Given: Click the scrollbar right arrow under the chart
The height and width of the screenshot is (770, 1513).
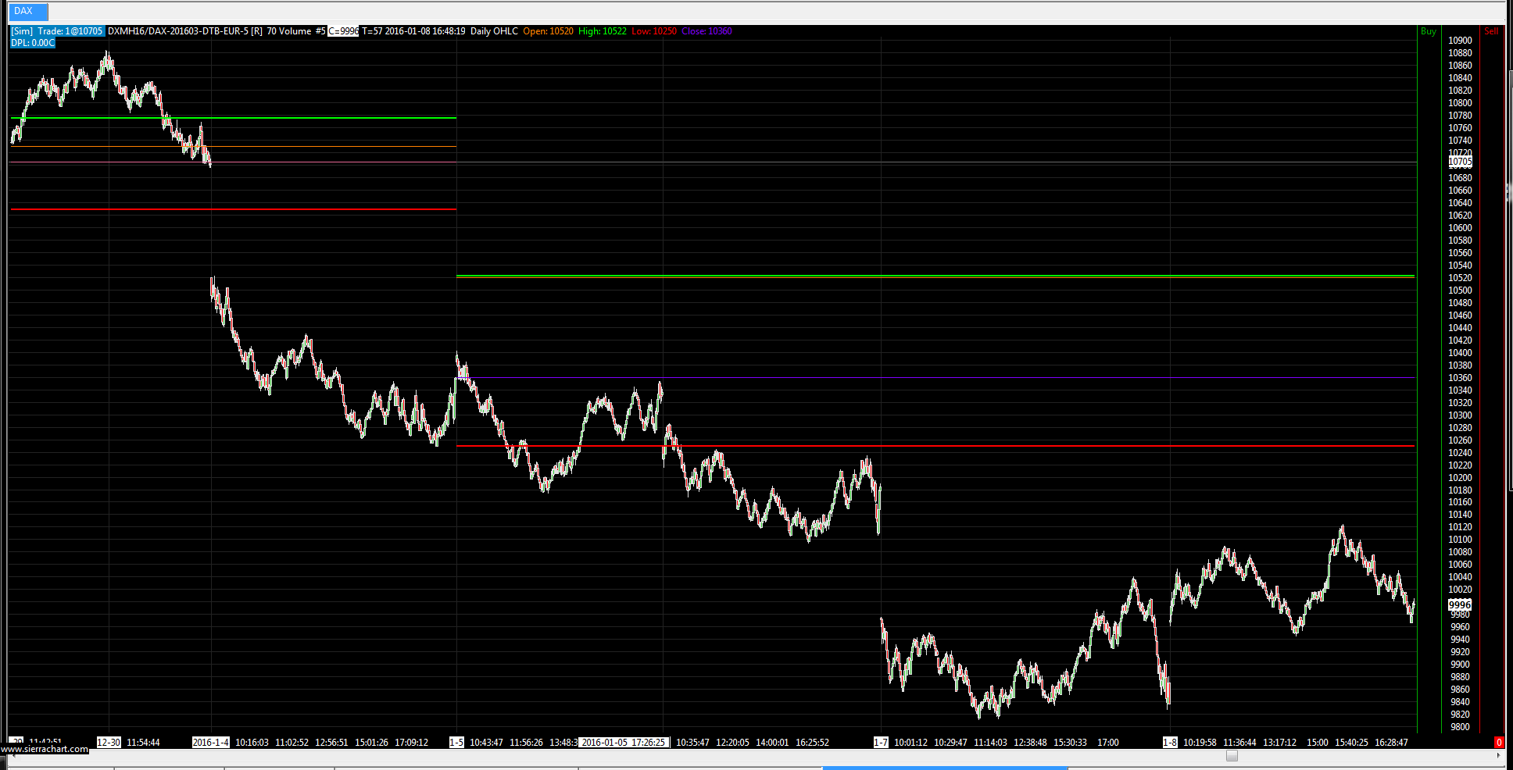Looking at the screenshot, I should click(x=1498, y=755).
